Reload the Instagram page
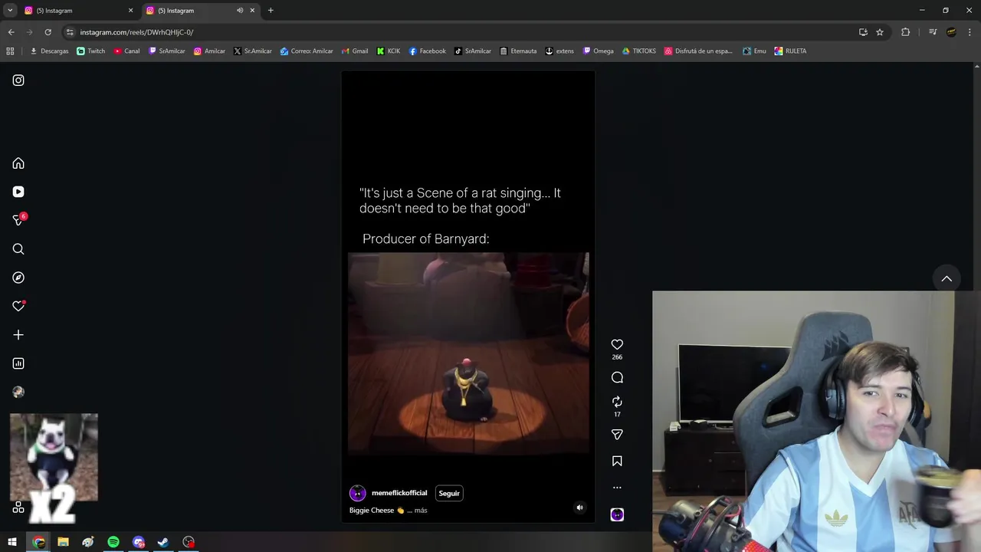This screenshot has width=981, height=552. click(x=48, y=32)
